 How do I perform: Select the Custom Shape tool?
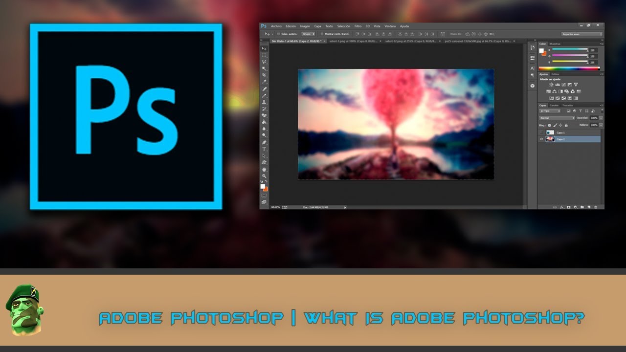(x=264, y=162)
